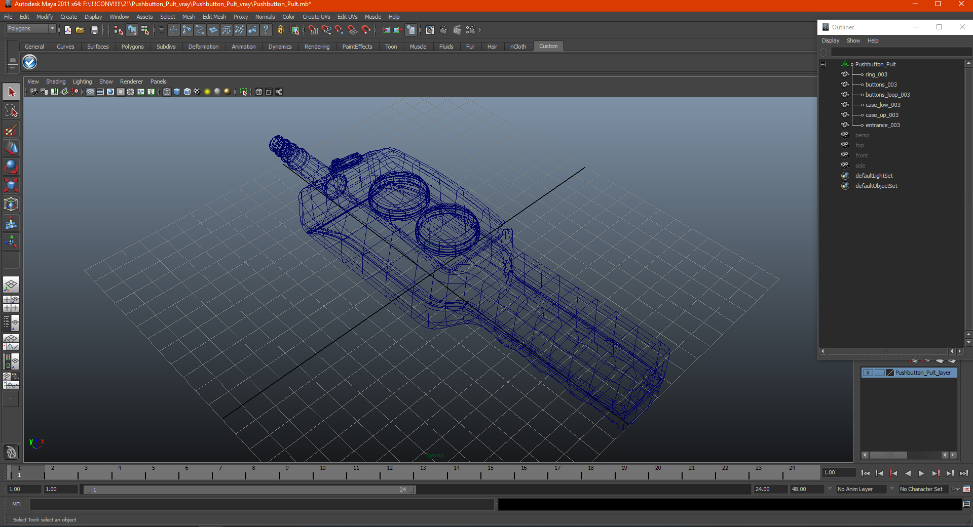Click the question mark selection mask icon
973x527 pixels.
266,30
